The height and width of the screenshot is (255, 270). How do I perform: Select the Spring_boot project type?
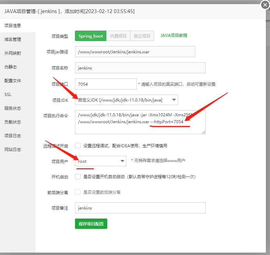click(x=90, y=36)
